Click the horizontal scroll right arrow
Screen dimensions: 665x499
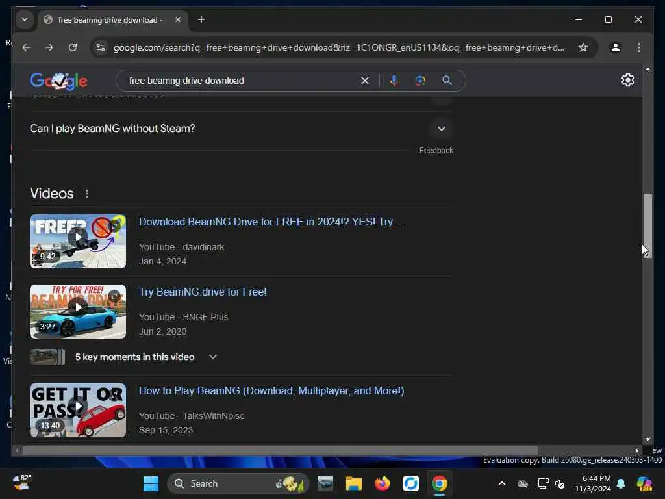[x=636, y=451]
